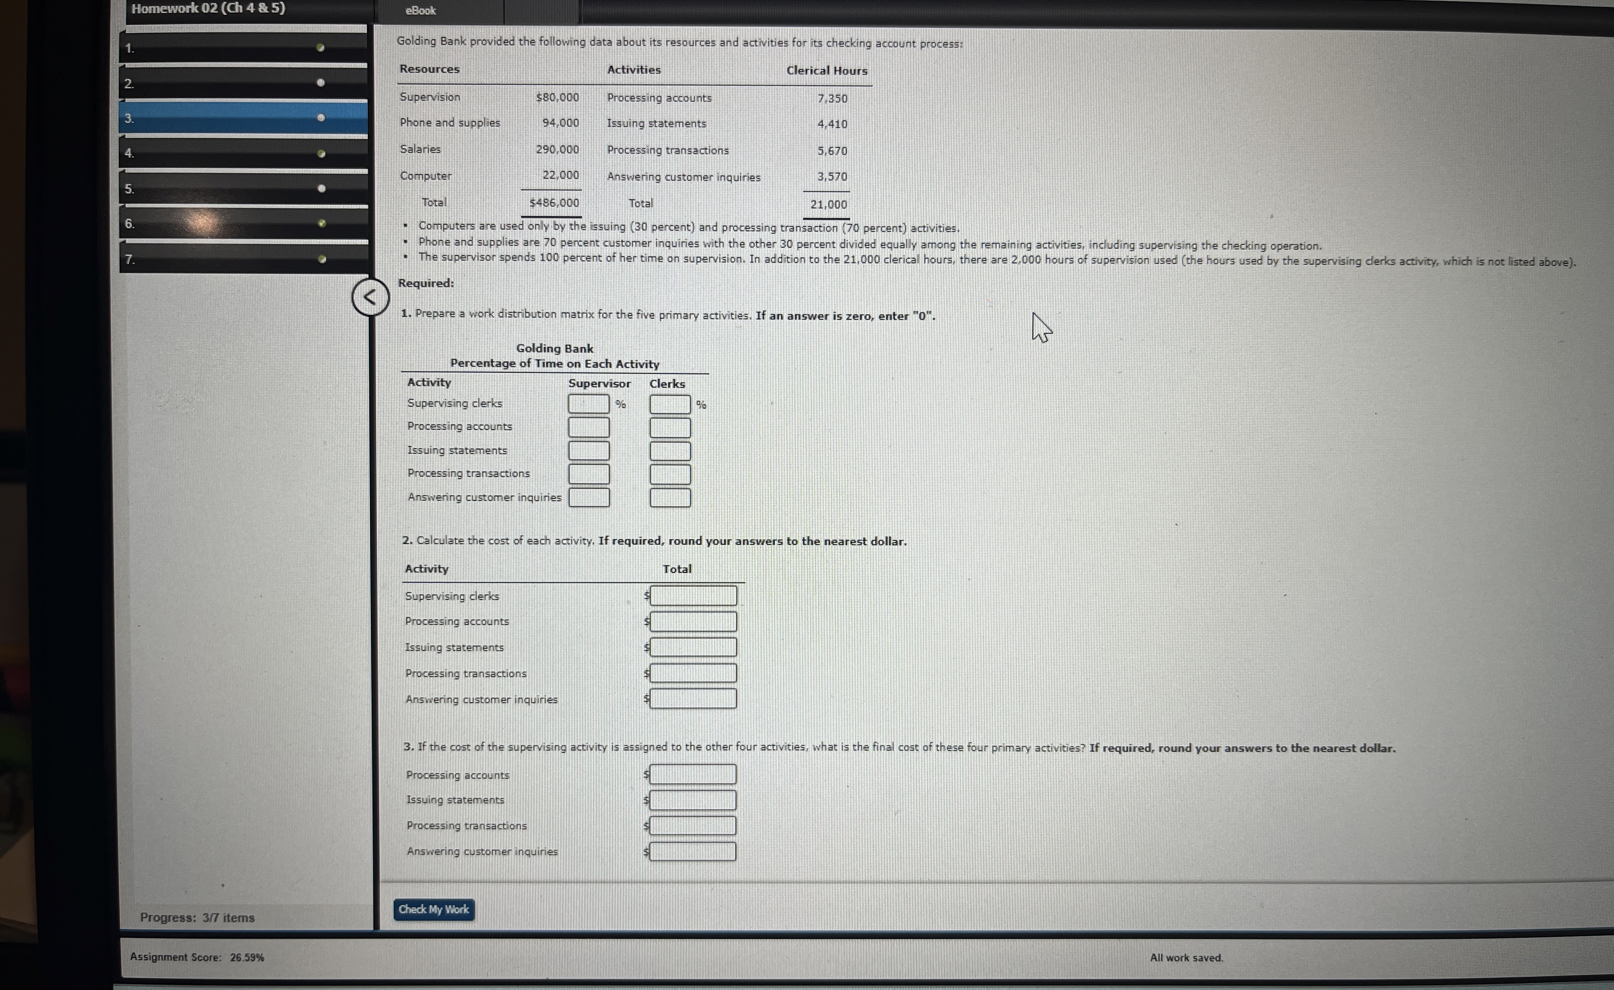
Task: Click status dot for question 4
Action: [x=321, y=154]
